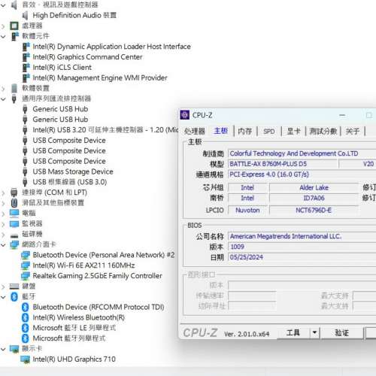Screen dimensions: 376x376
Task: Click icon of Realtek Gaming 2.5GbE Controller
Action: [x=26, y=276]
